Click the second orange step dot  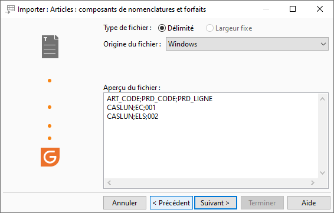pos(50,107)
